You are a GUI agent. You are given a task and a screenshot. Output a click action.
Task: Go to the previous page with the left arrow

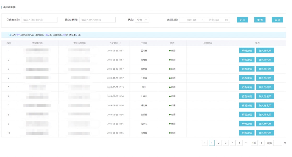click(205, 143)
